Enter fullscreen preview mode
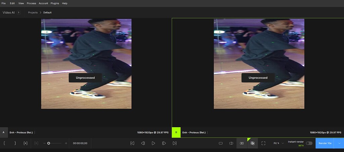 coord(263,143)
